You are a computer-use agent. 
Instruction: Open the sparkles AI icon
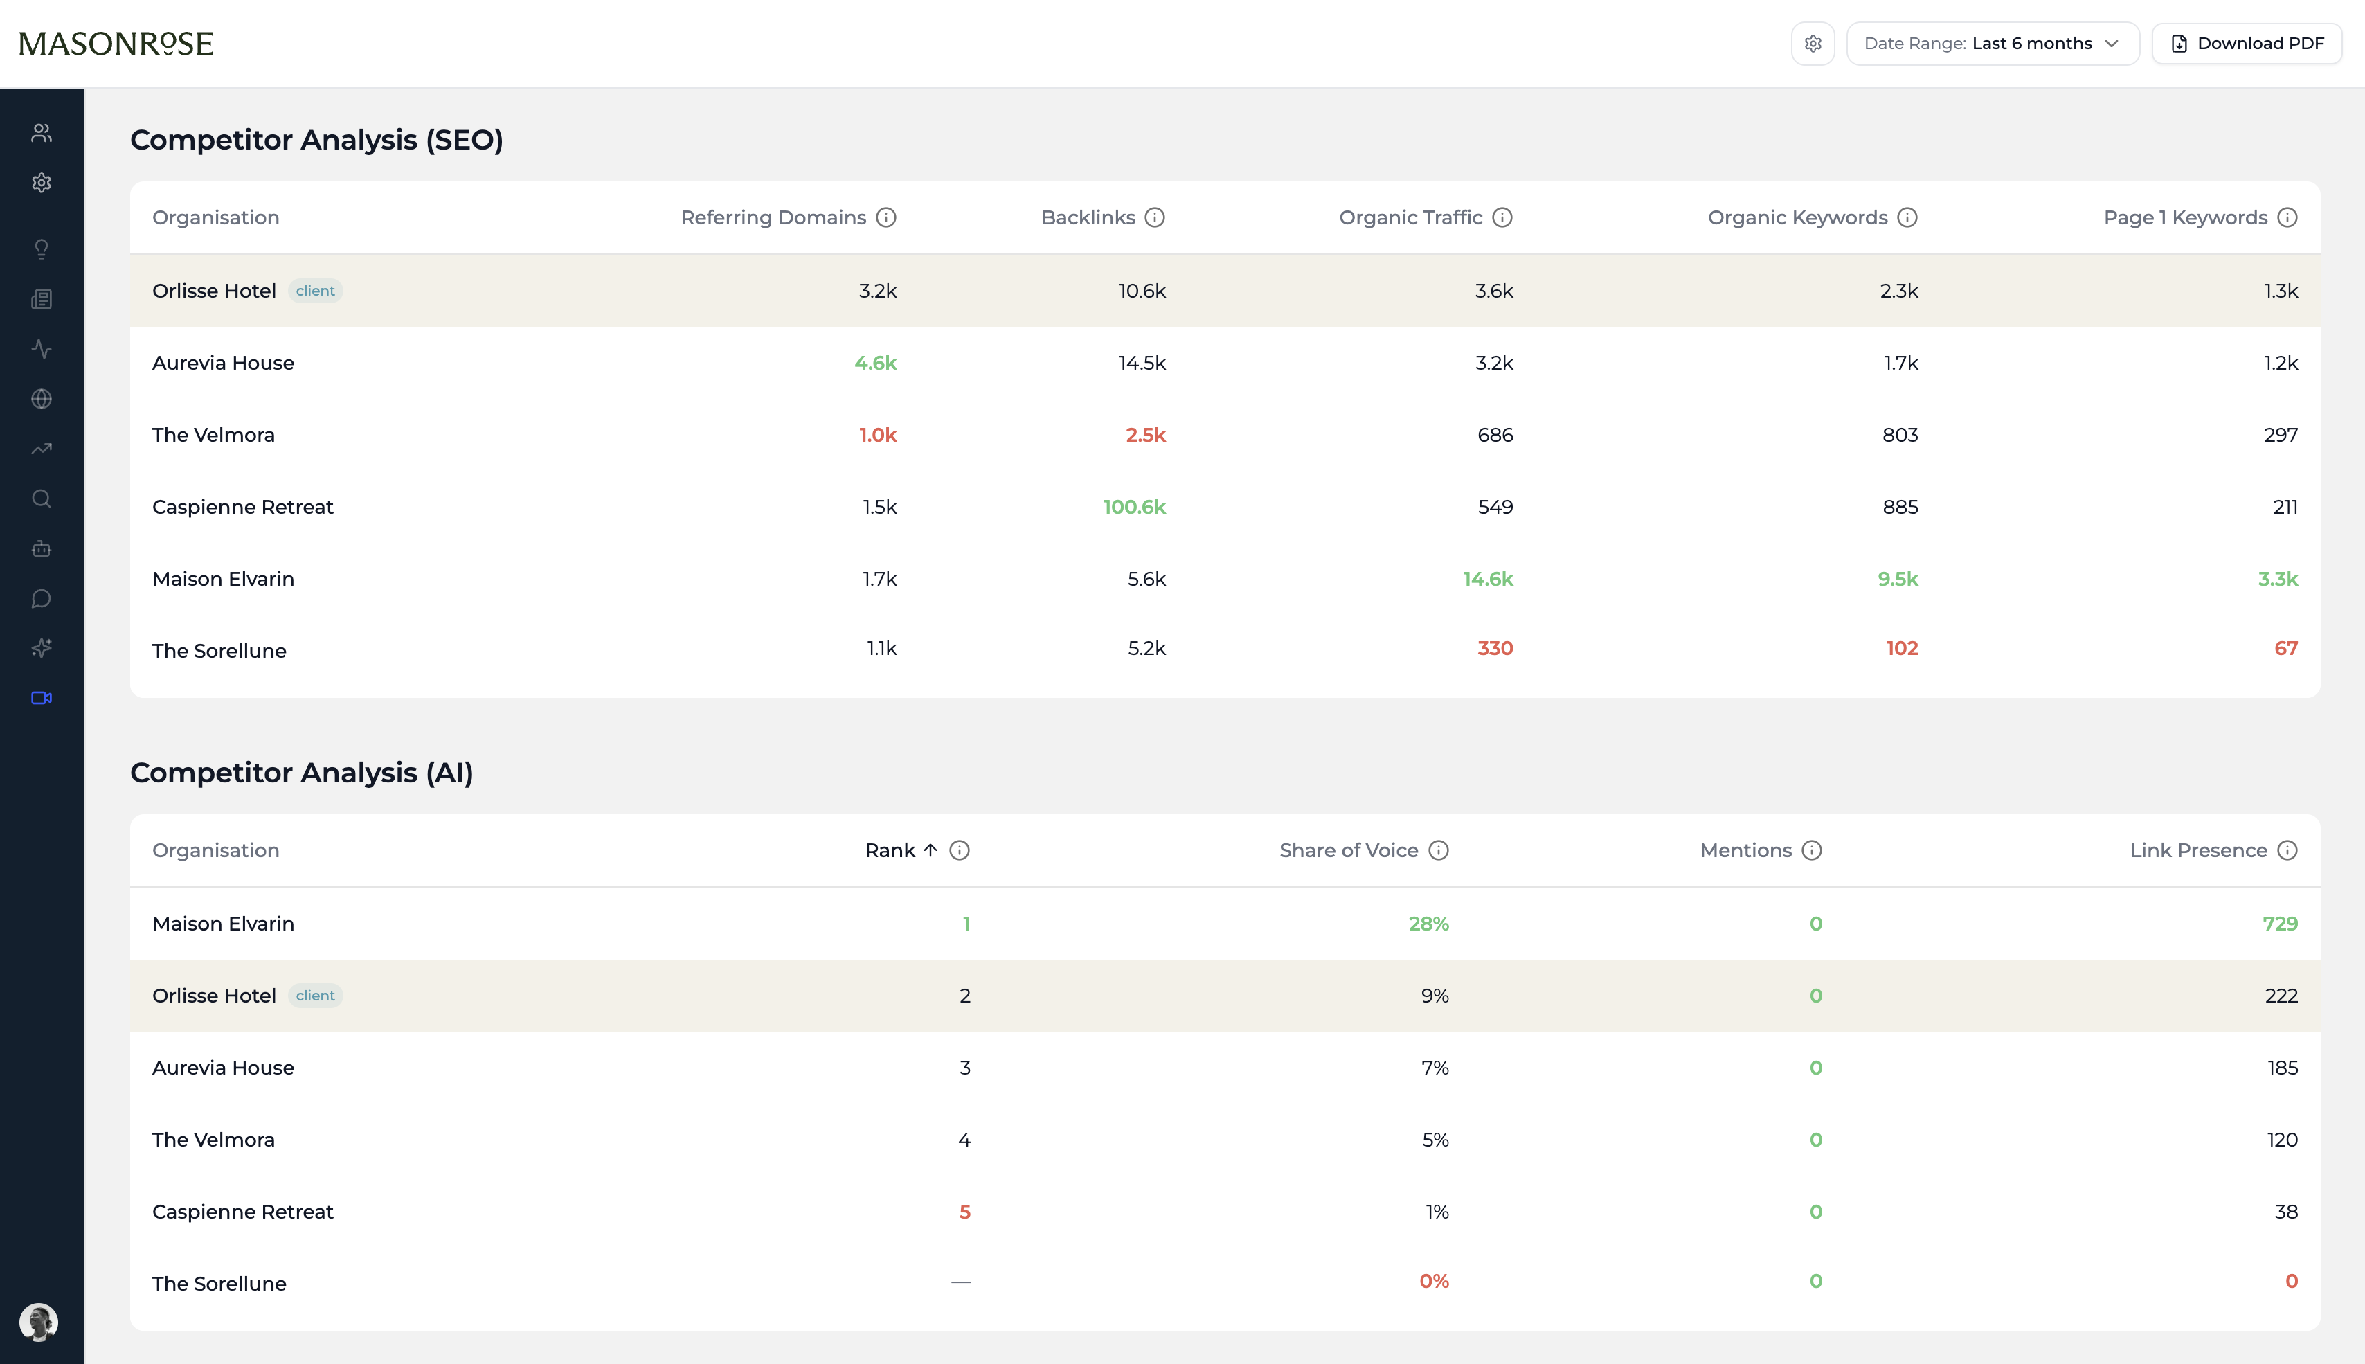pyautogui.click(x=42, y=648)
